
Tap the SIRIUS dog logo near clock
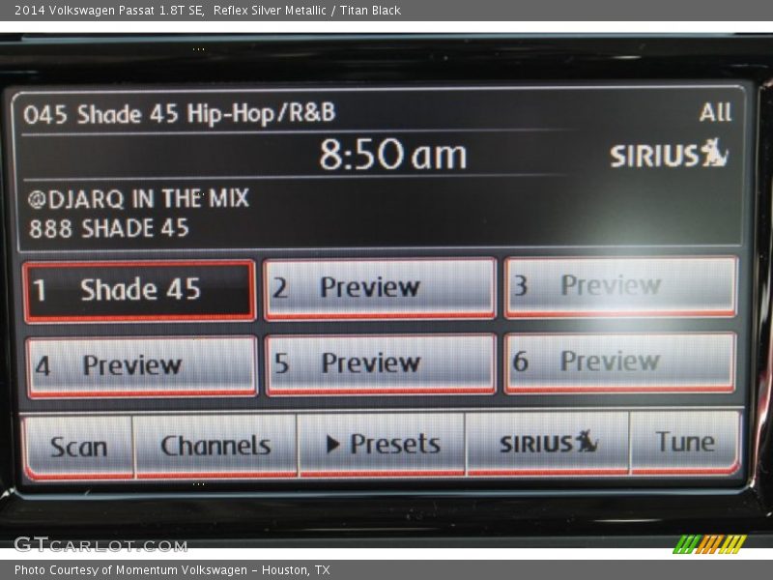[x=669, y=154]
